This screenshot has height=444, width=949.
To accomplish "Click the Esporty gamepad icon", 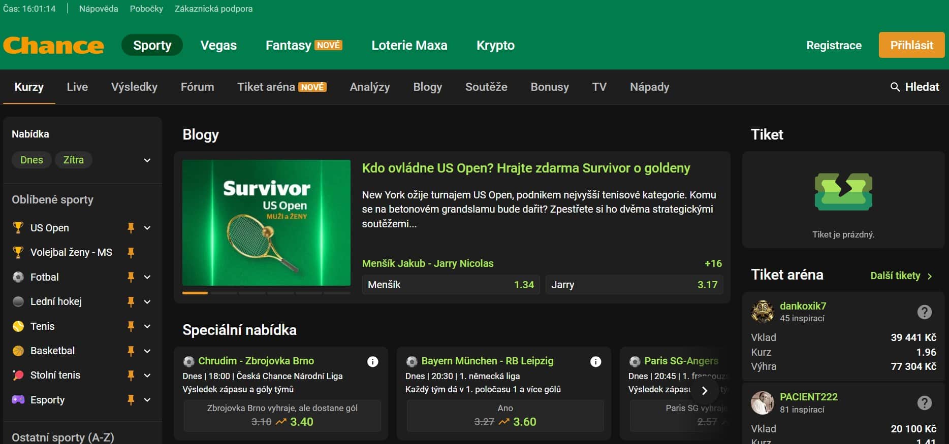I will [18, 400].
